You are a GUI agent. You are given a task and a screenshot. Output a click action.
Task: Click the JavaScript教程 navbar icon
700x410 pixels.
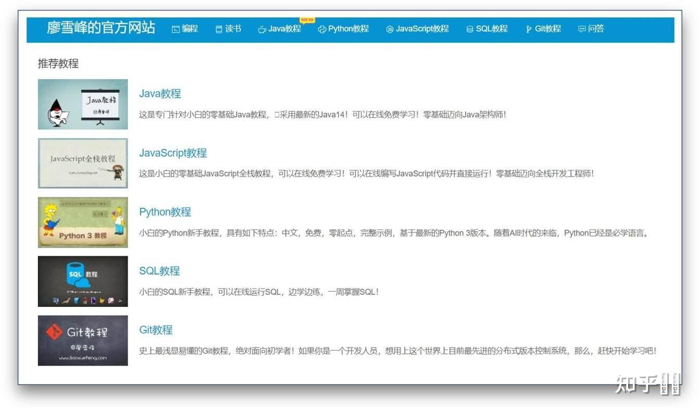tap(389, 29)
